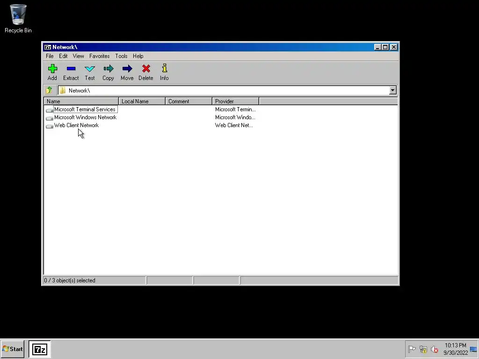Maximize the 7-Zip window
Image resolution: width=479 pixels, height=359 pixels.
coord(385,47)
